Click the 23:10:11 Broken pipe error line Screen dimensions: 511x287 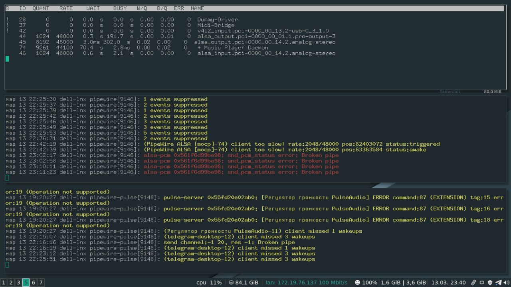coord(172,166)
